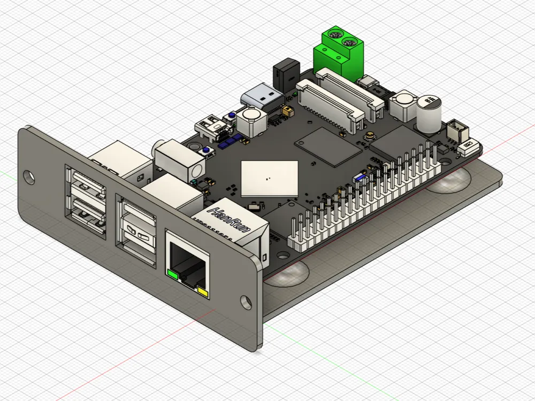Select the silver USB-C connector
The width and height of the screenshot is (535, 401).
(263, 97)
